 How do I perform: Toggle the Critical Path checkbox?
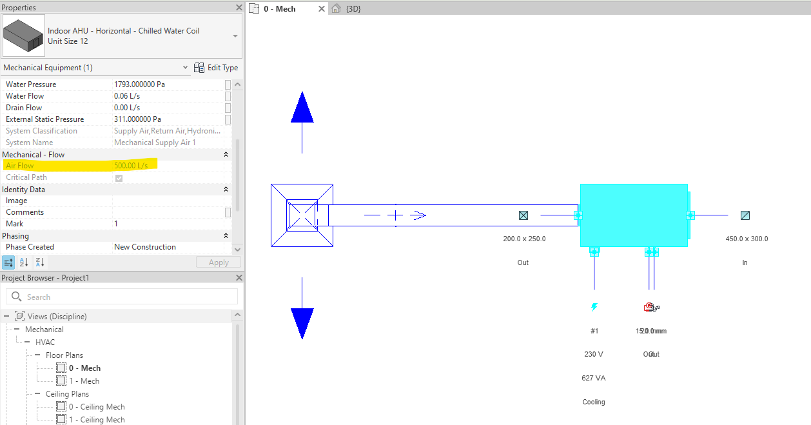pyautogui.click(x=119, y=178)
